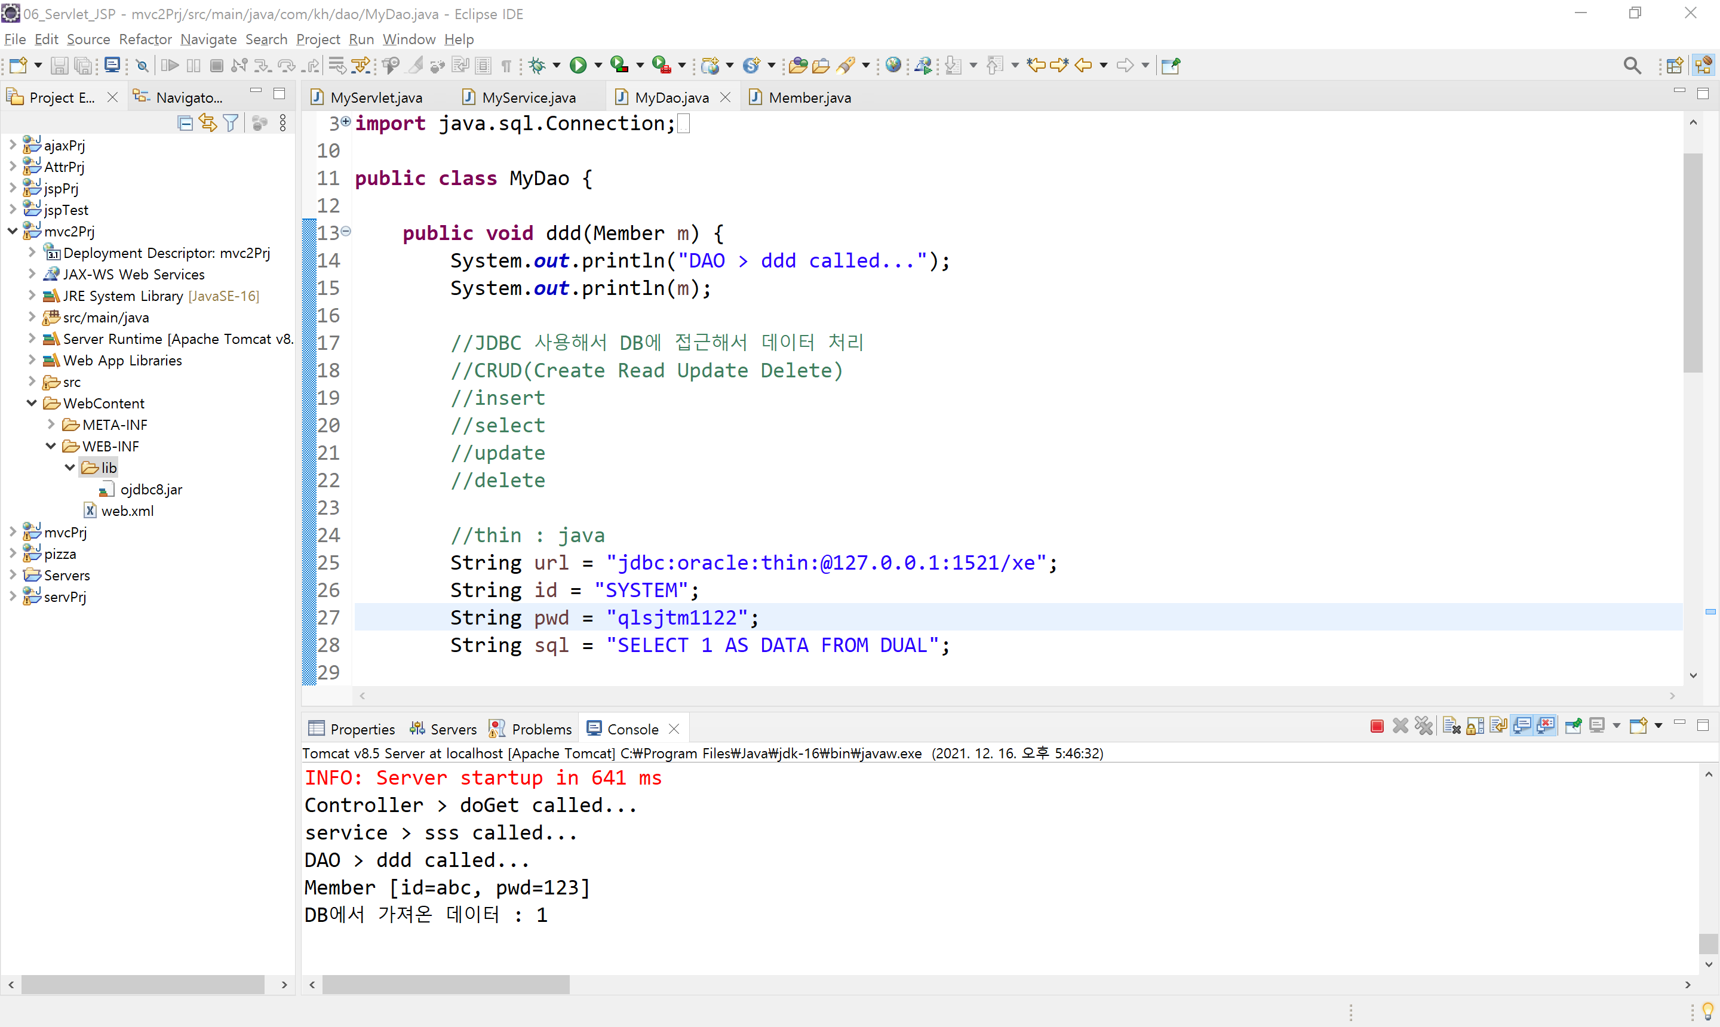Open the Properties view tab
The height and width of the screenshot is (1027, 1720).
(x=352, y=728)
